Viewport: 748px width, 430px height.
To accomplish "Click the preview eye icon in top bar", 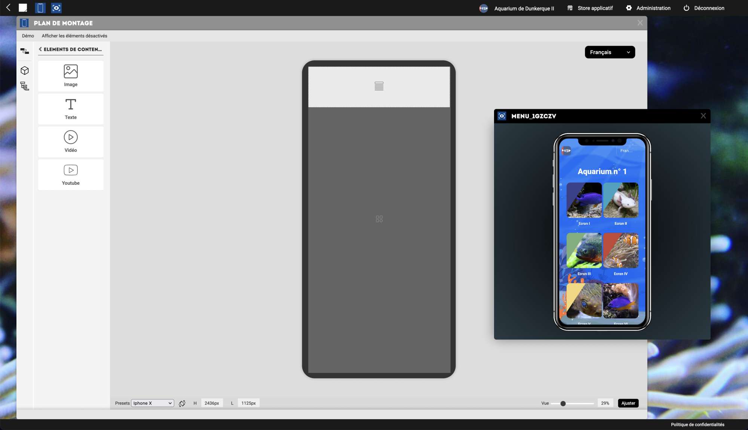I will (56, 8).
